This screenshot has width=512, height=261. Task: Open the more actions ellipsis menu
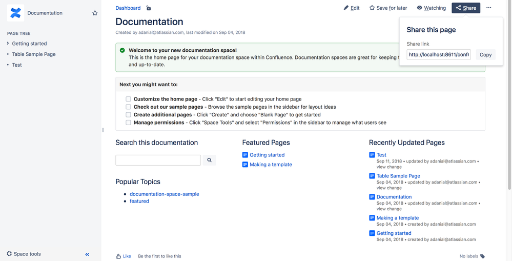coord(488,8)
